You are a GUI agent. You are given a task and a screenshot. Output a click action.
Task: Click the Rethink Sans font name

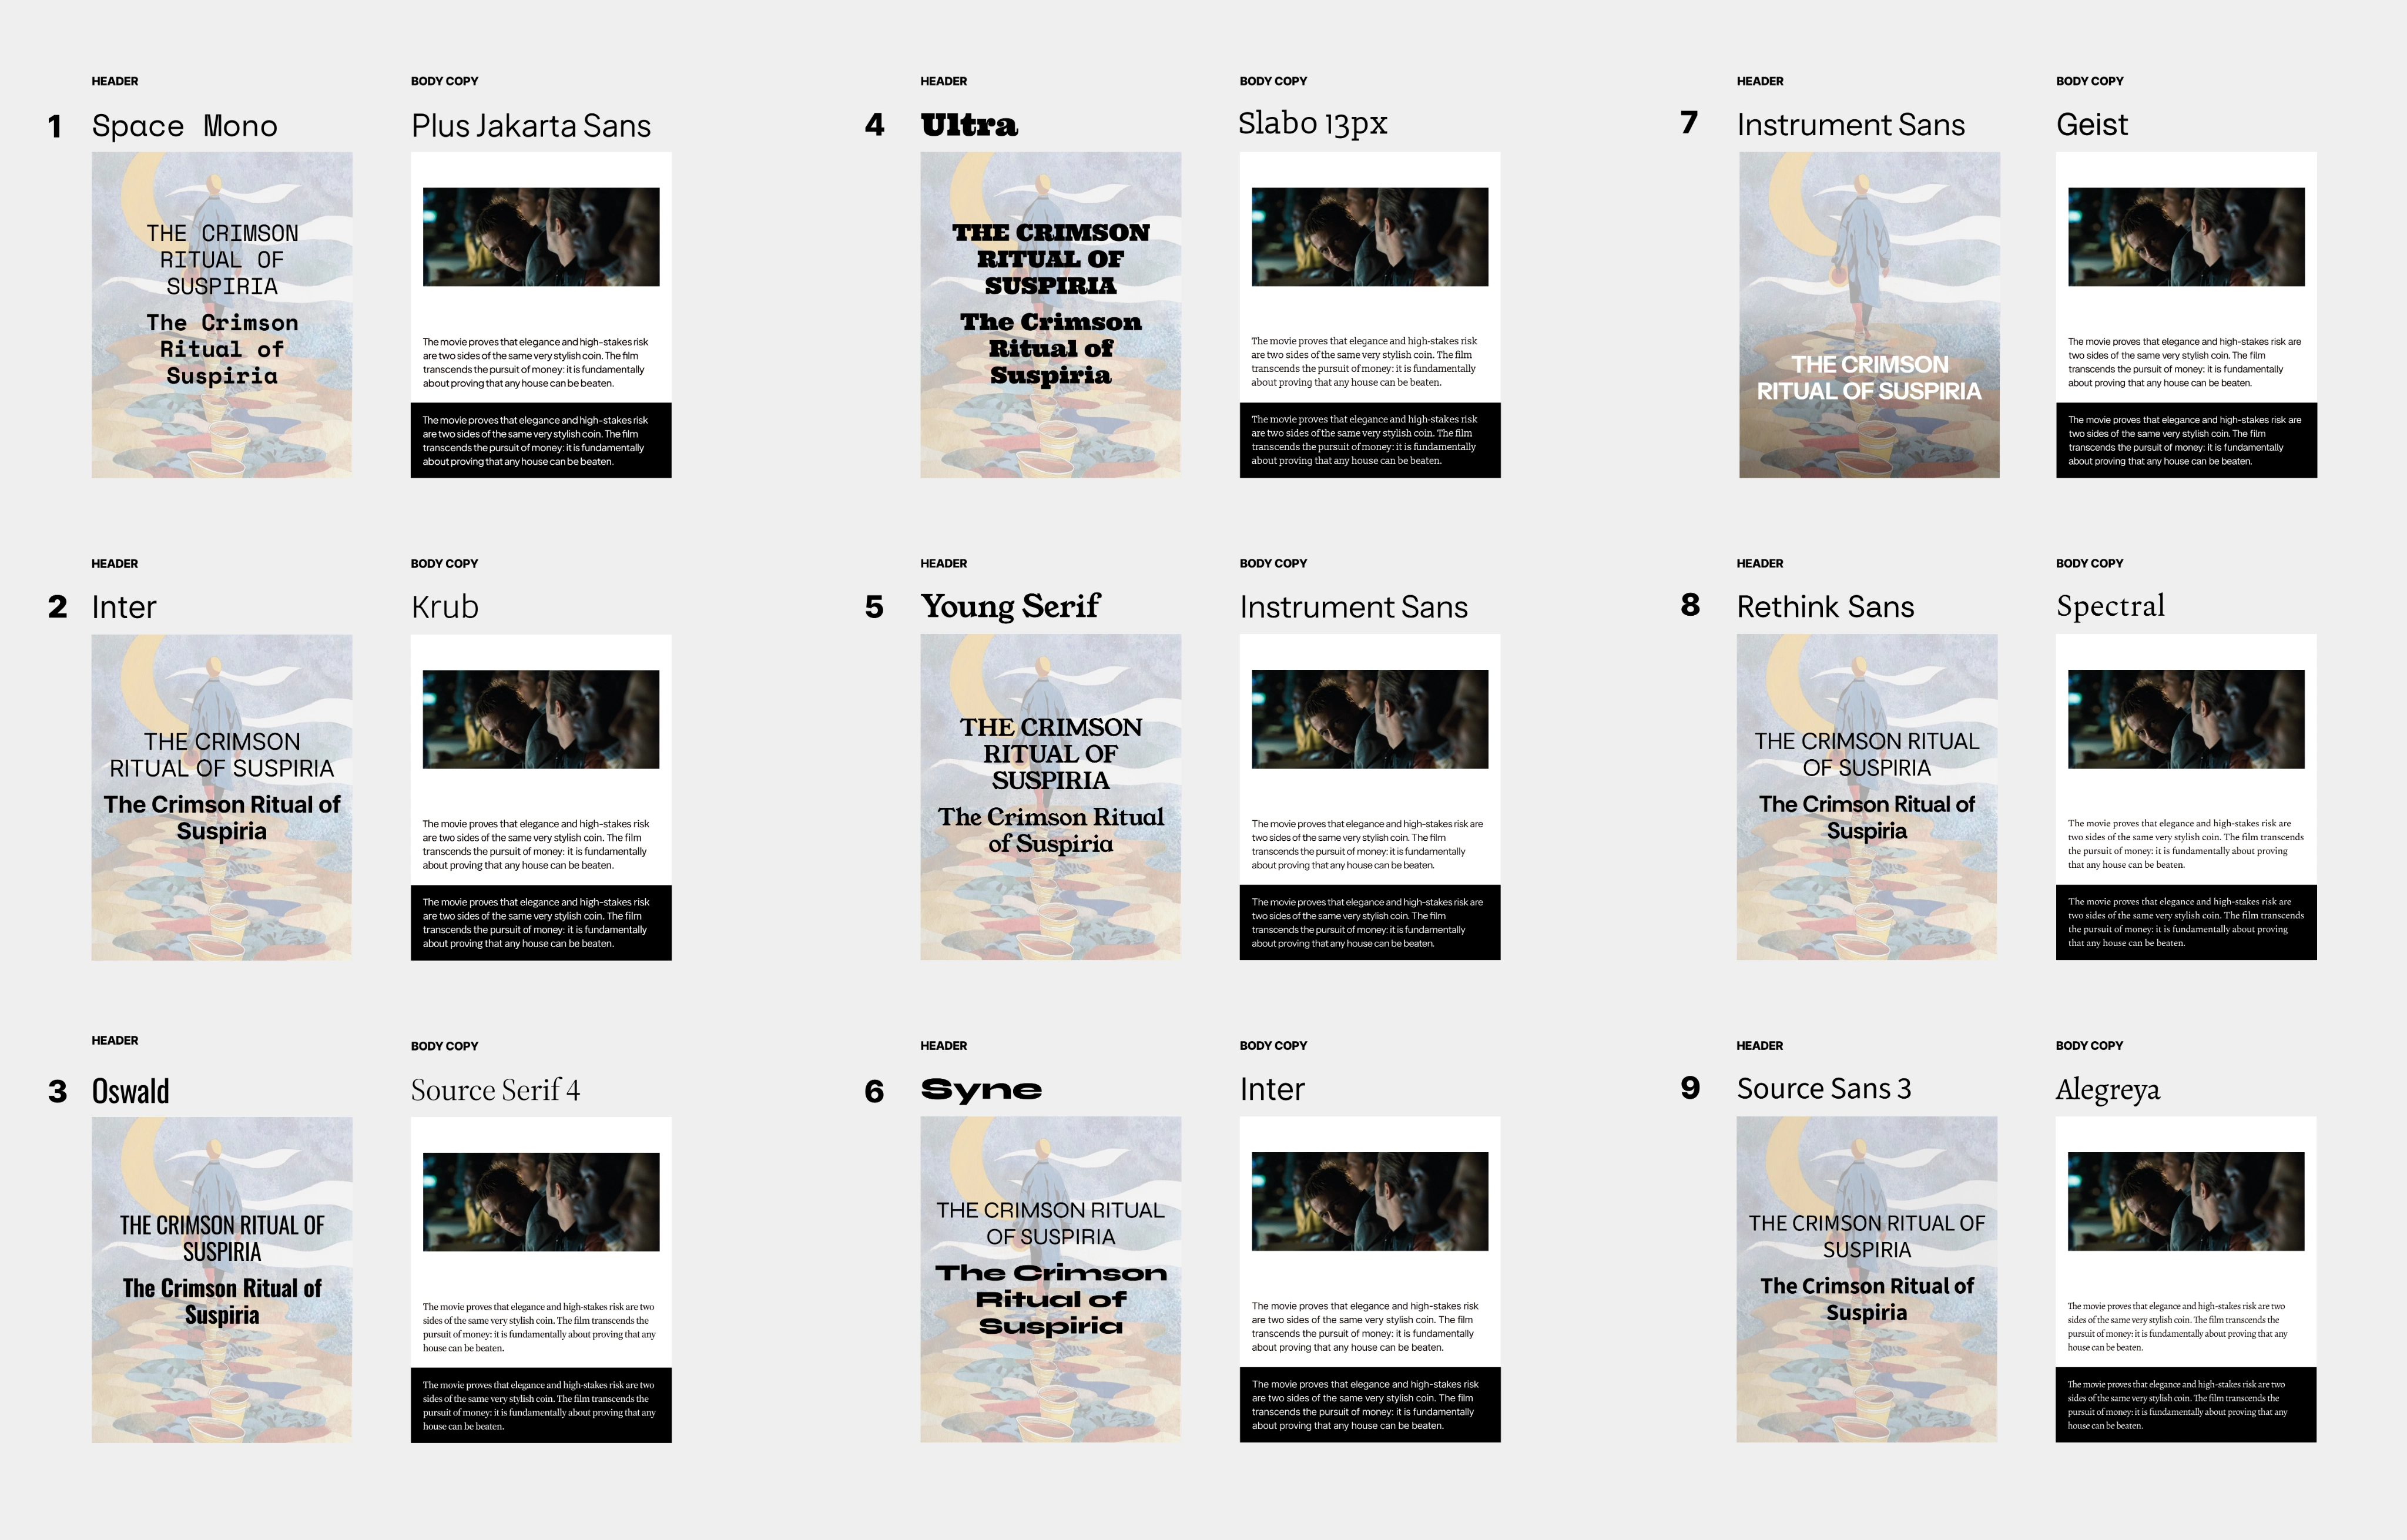click(1825, 607)
